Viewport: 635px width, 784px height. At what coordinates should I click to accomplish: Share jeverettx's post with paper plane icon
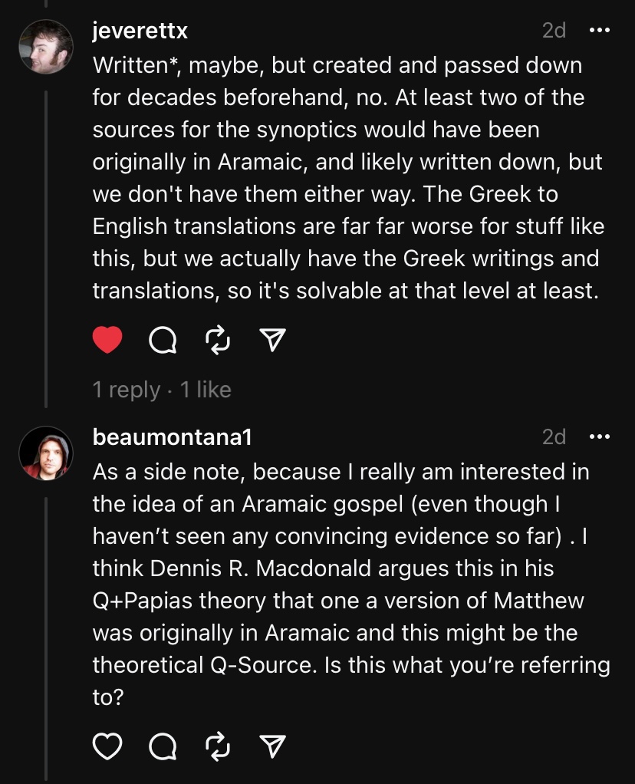click(x=272, y=341)
